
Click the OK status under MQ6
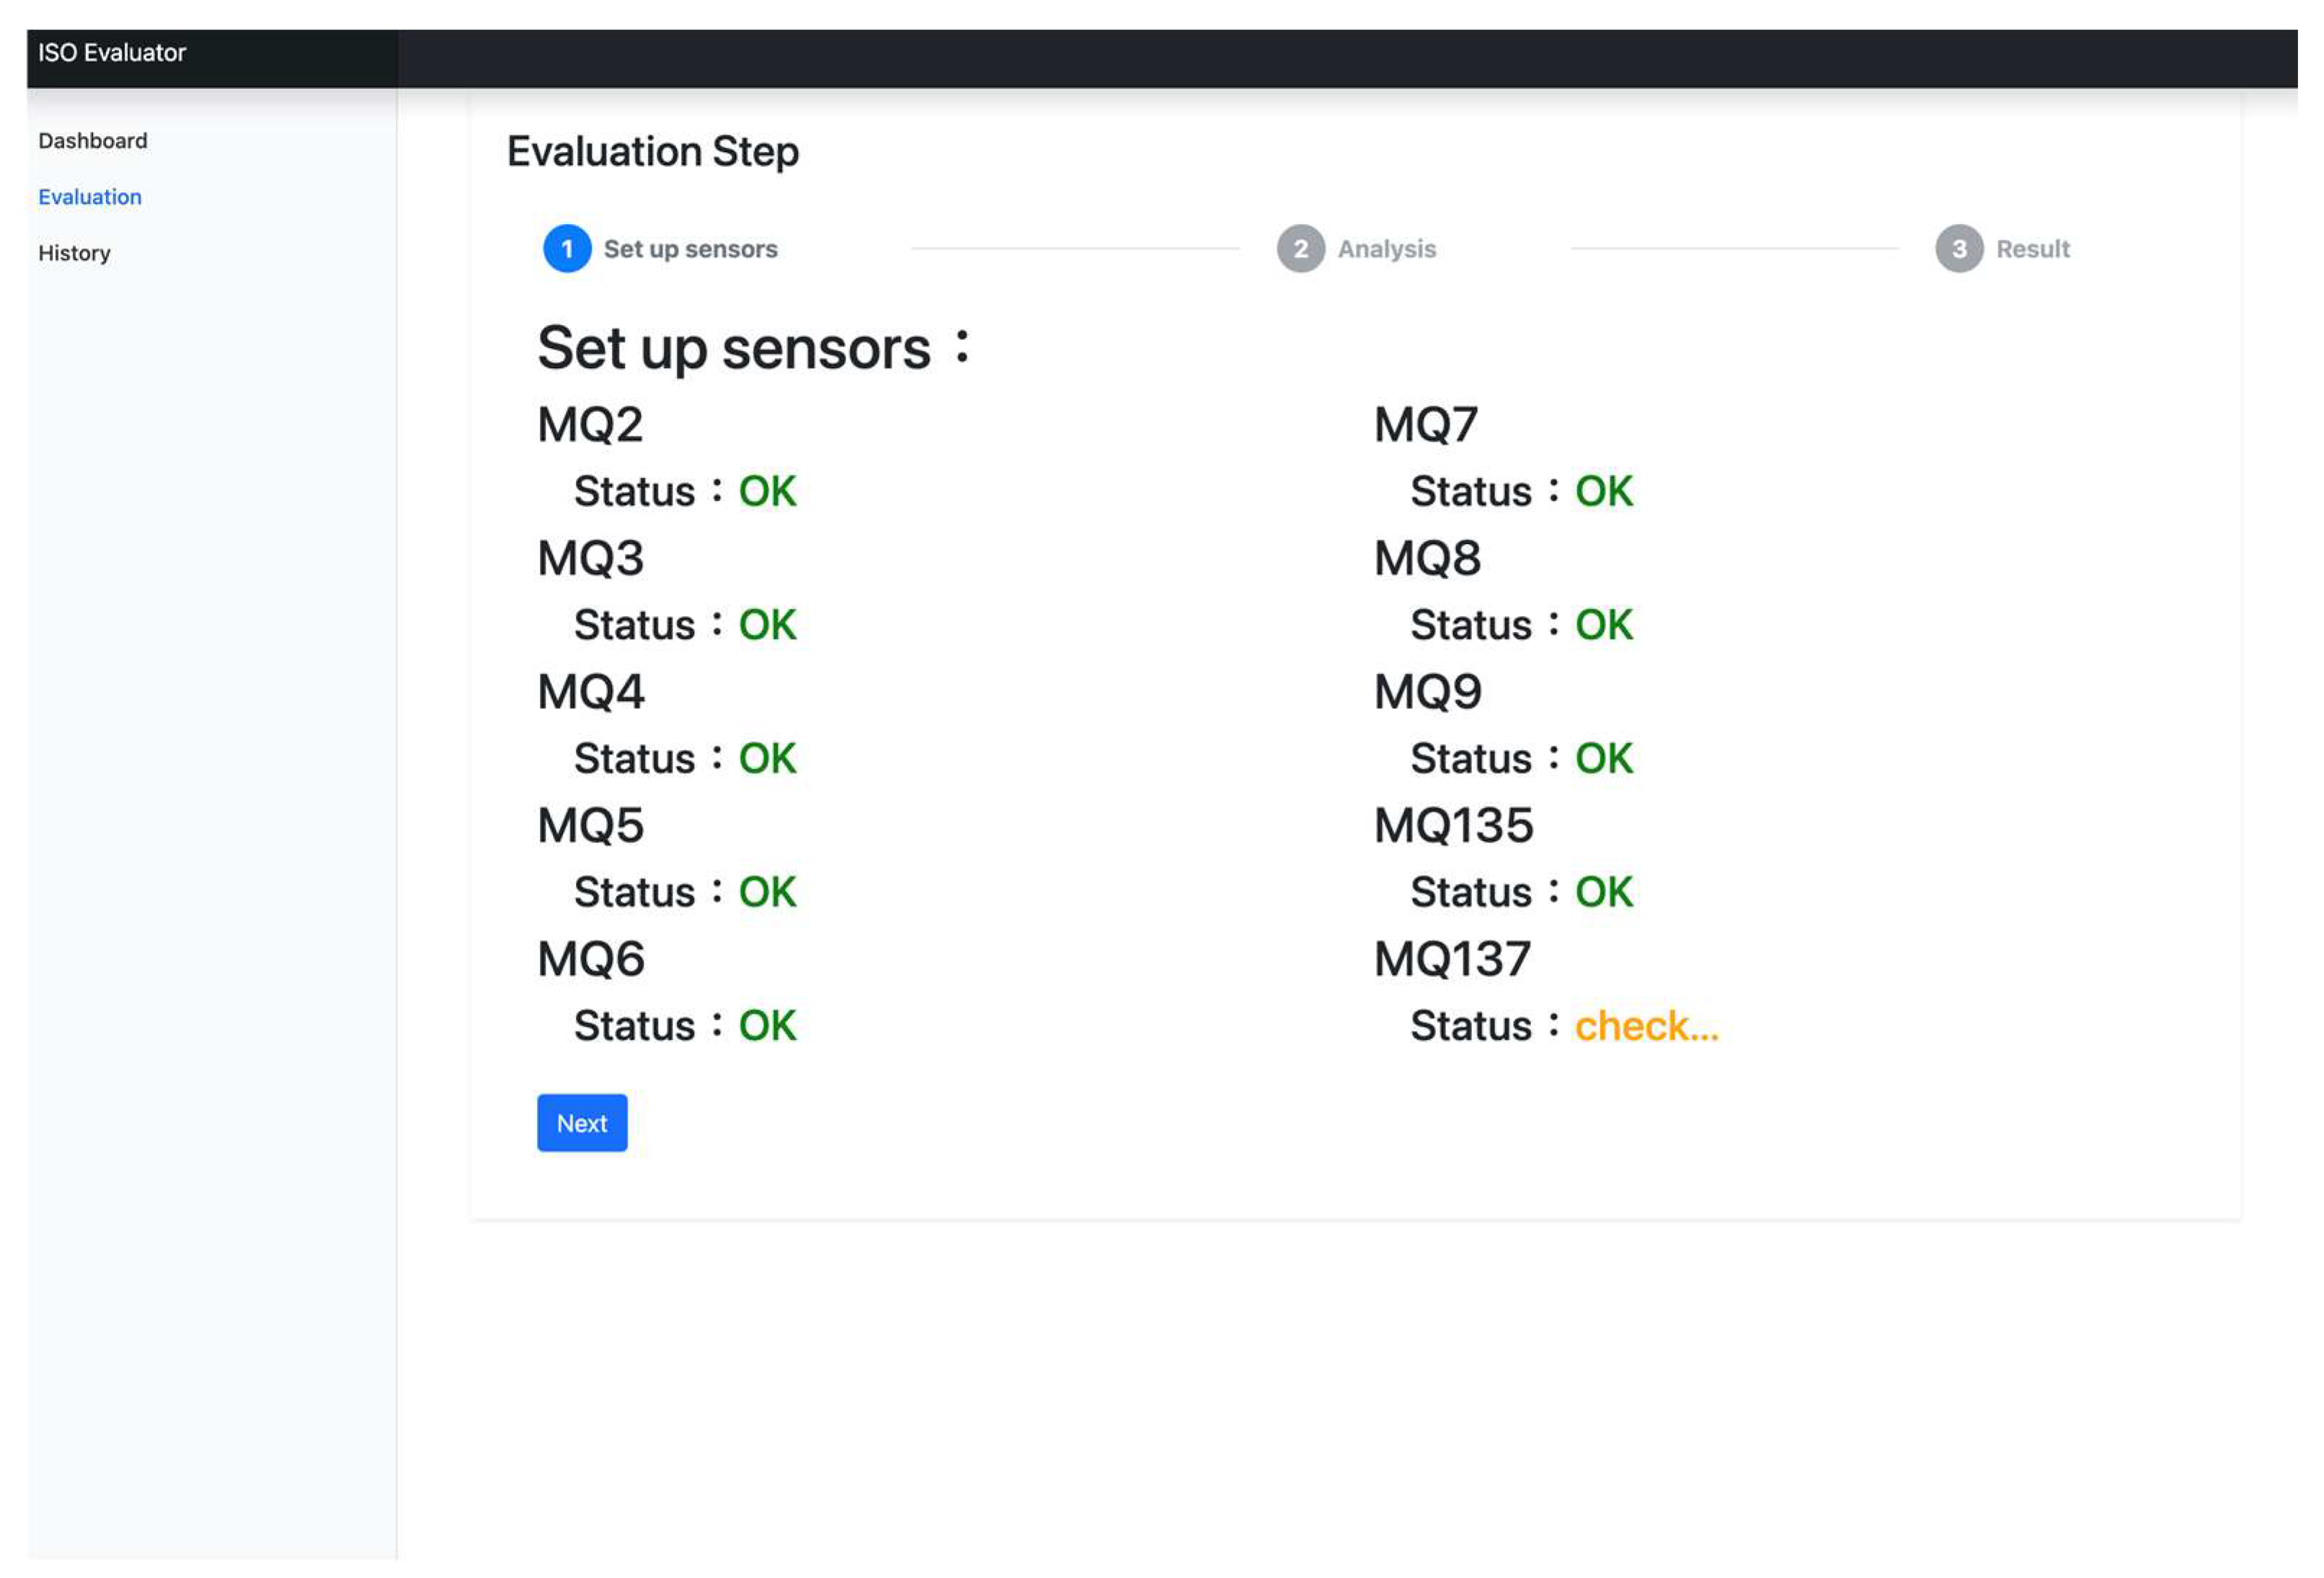(x=767, y=1025)
